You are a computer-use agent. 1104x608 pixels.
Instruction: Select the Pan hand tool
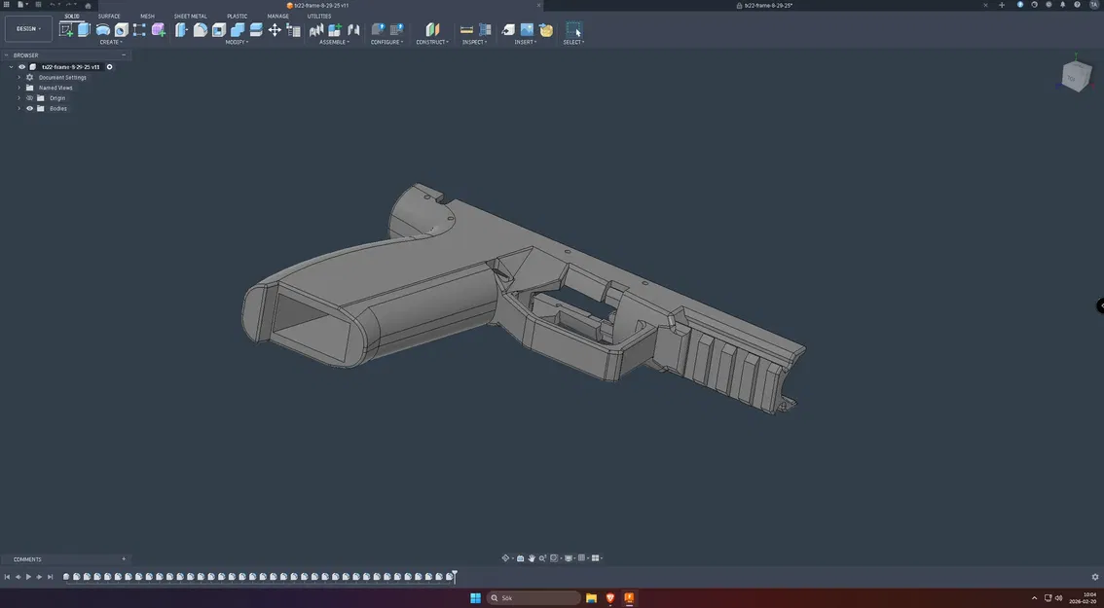coord(532,558)
